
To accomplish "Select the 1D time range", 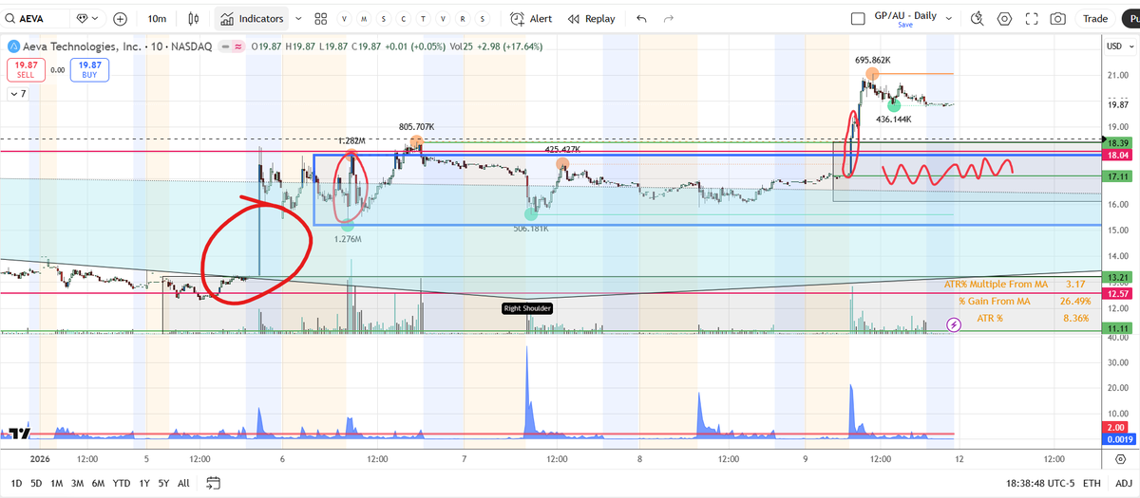I will 15,483.
